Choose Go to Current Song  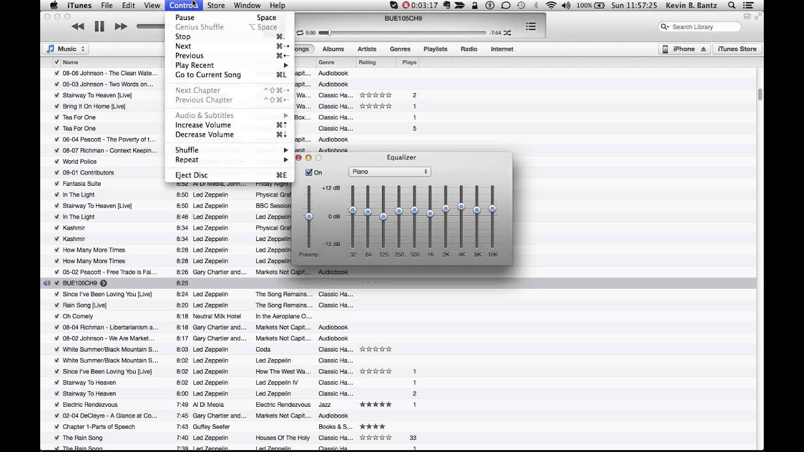coord(229,75)
